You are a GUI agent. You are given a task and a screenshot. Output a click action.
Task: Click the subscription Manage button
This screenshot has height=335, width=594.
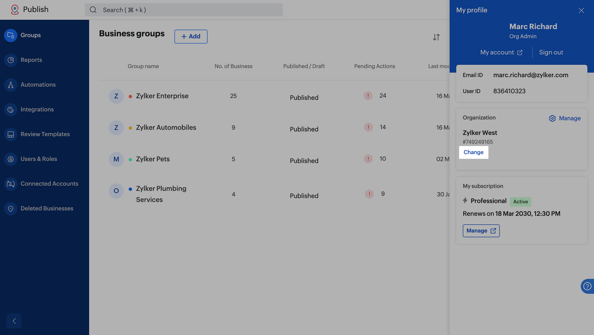pos(481,231)
